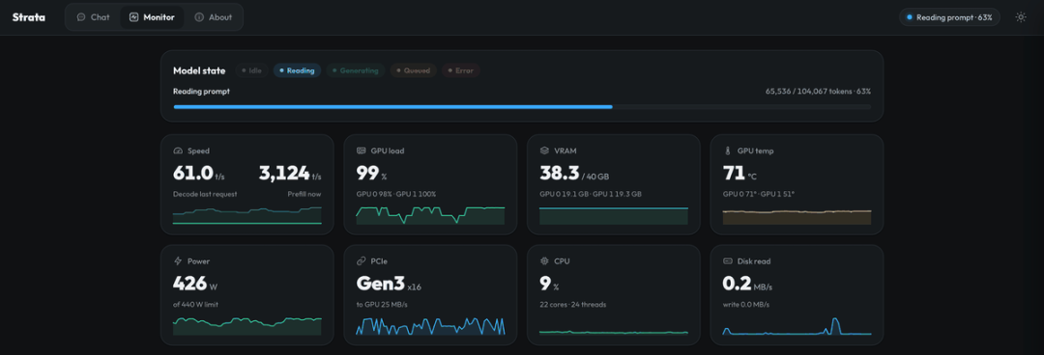Click the 9 % CPU value
This screenshot has width=1044, height=355.
pyautogui.click(x=549, y=284)
